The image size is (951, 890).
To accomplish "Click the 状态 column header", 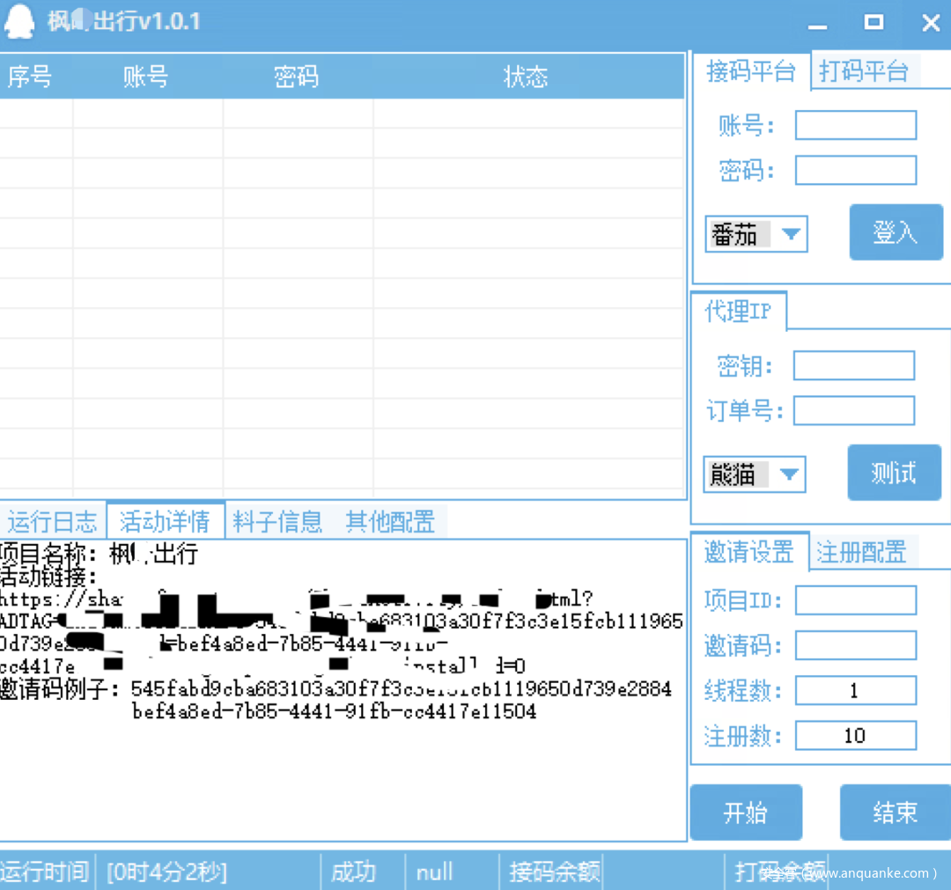I will coord(526,77).
